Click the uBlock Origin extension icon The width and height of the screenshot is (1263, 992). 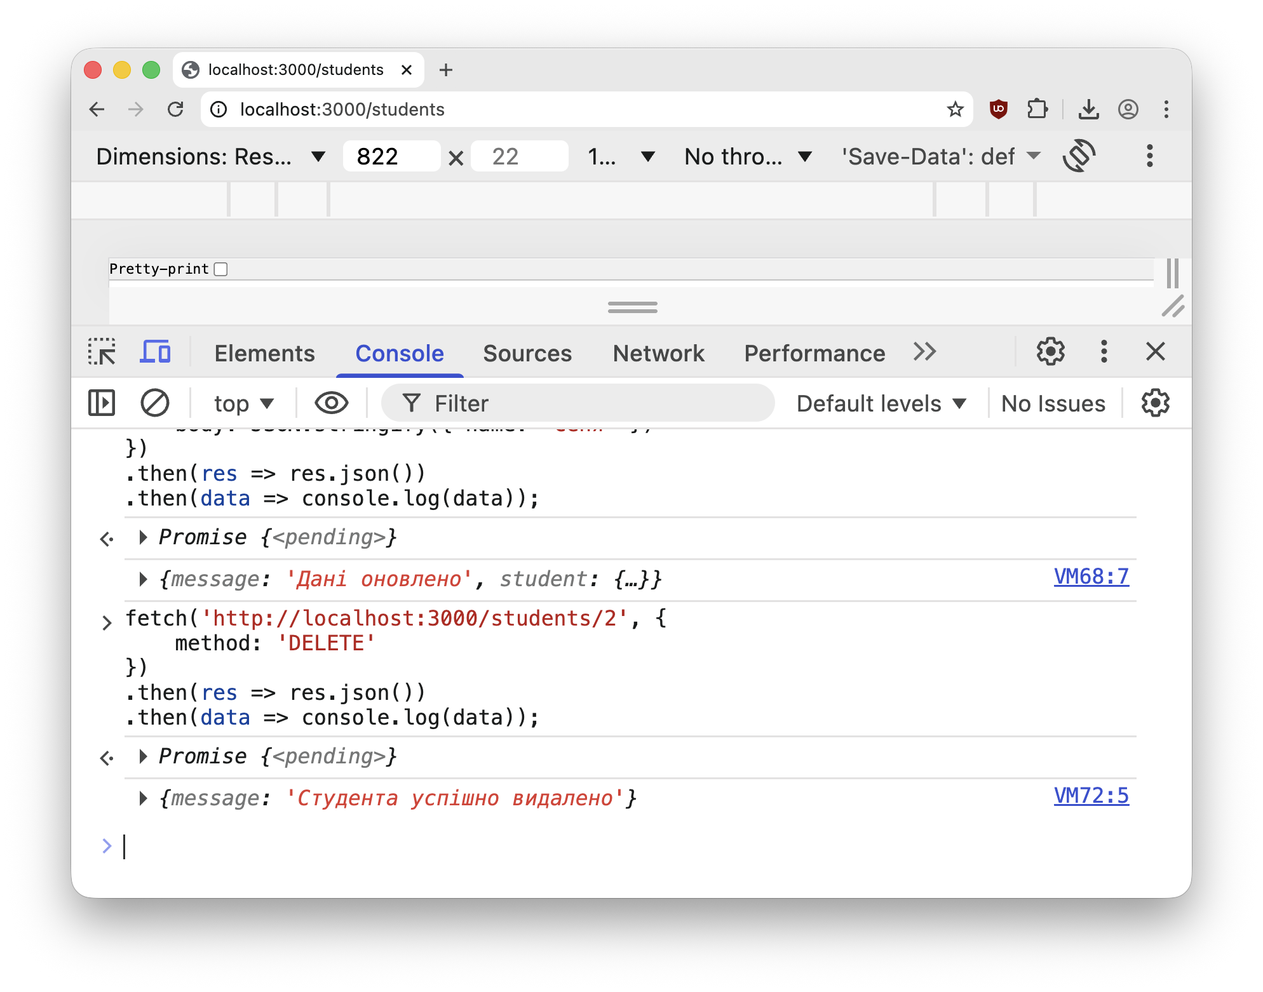point(998,109)
